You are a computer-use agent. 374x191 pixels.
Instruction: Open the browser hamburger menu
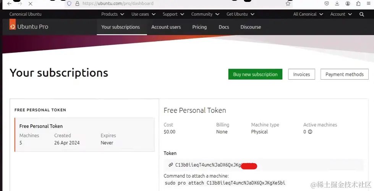(x=369, y=3)
